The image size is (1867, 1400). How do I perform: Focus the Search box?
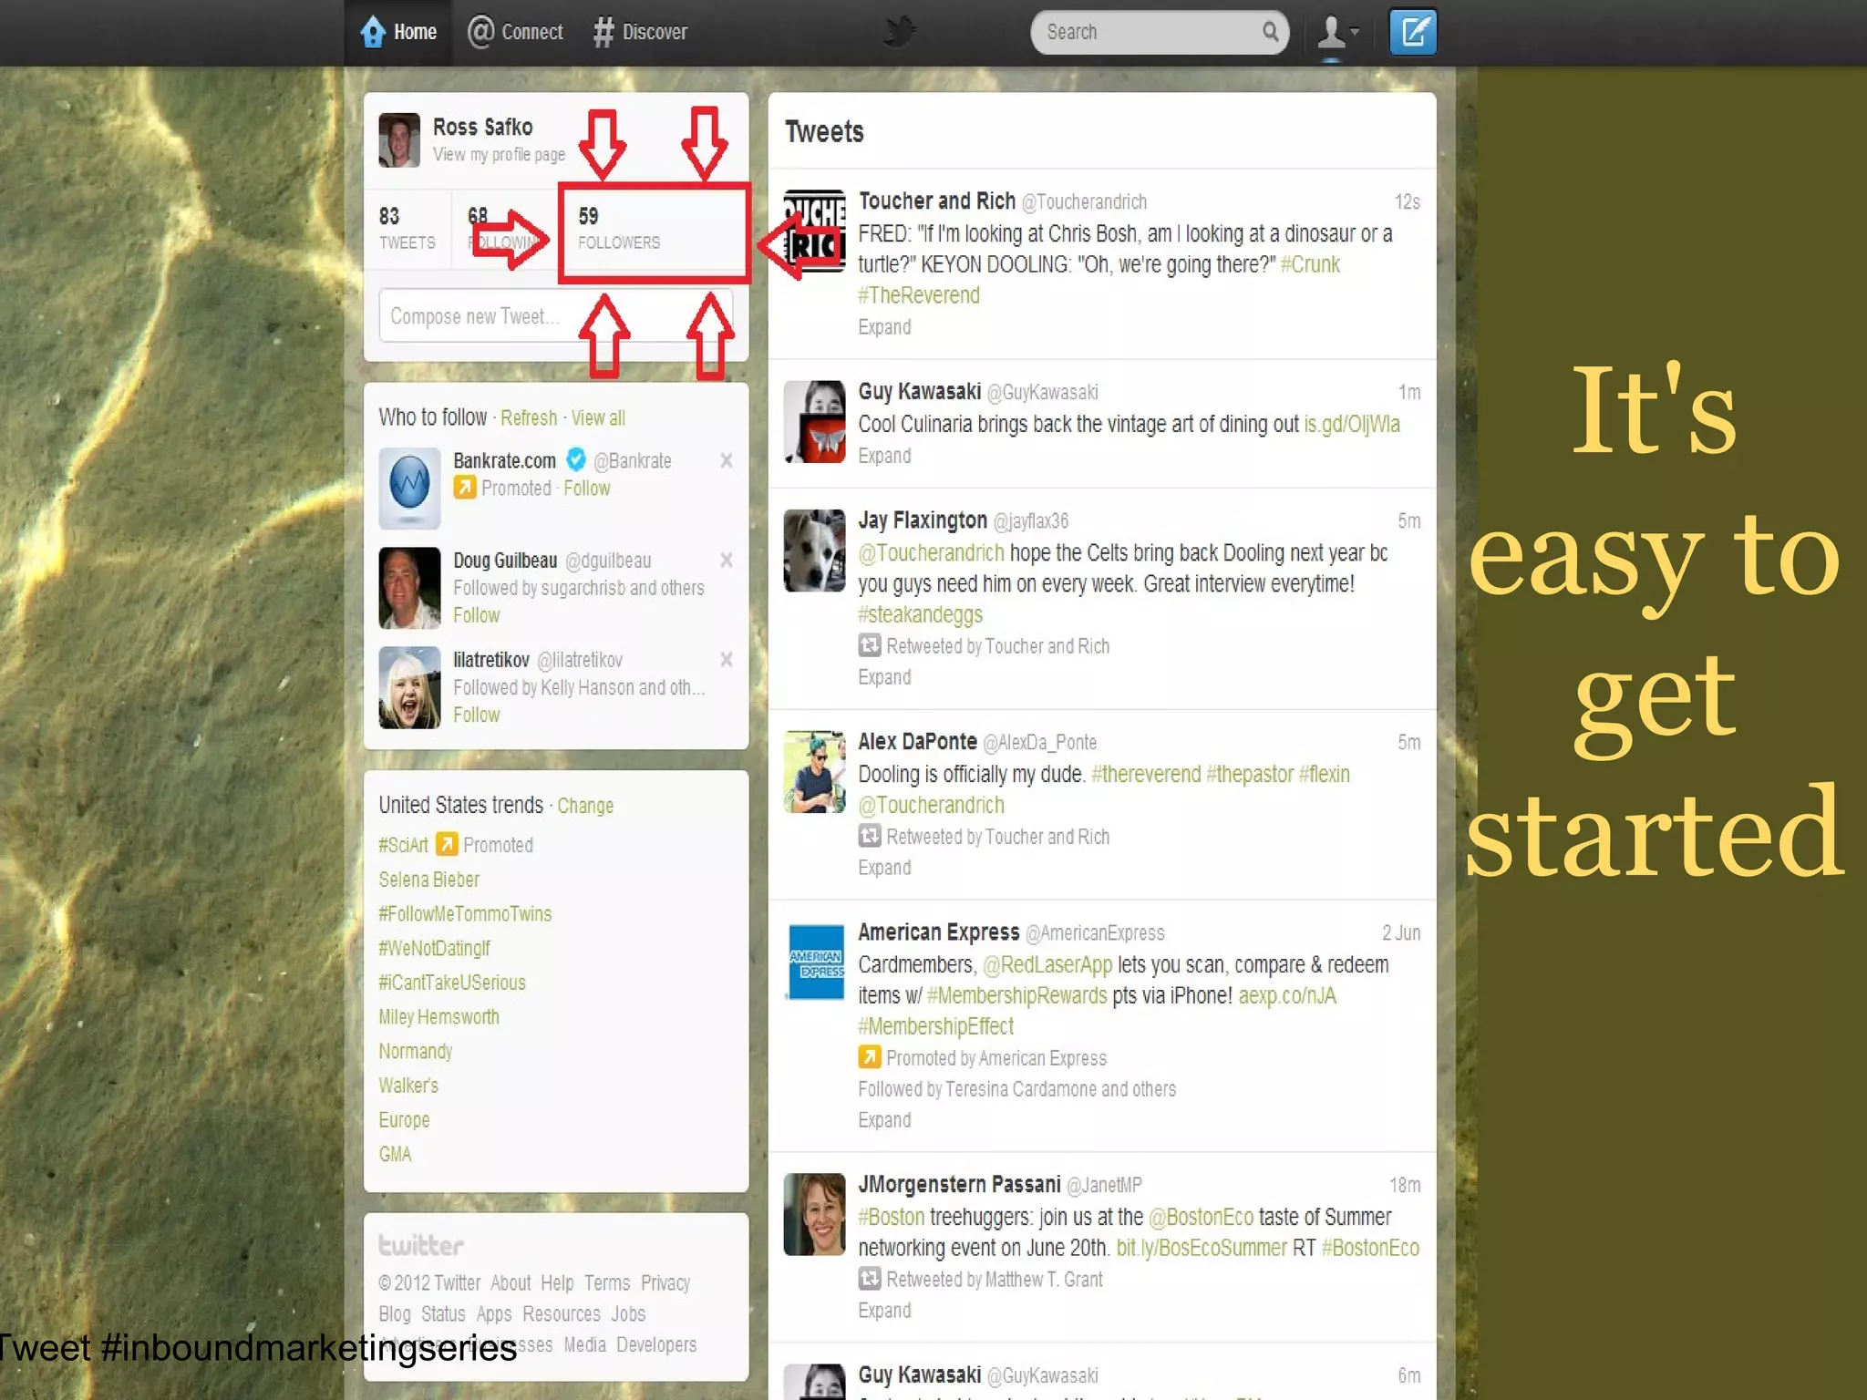coord(1159,32)
